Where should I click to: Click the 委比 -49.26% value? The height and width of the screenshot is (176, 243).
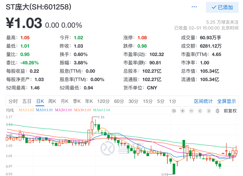click(29, 63)
